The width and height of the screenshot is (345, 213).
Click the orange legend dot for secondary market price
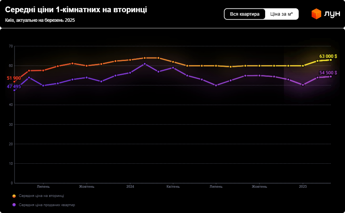[14, 196]
